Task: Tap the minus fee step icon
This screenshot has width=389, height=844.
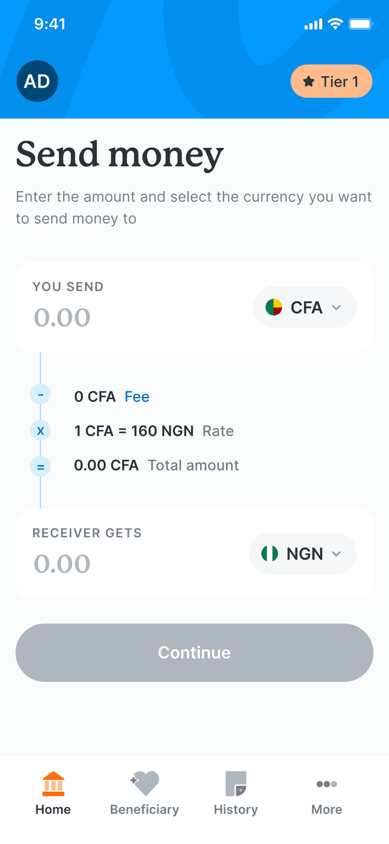Action: pos(41,395)
